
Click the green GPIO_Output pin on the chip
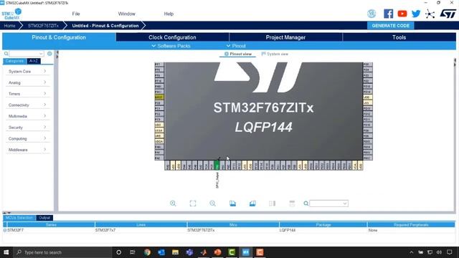pyautogui.click(x=217, y=166)
